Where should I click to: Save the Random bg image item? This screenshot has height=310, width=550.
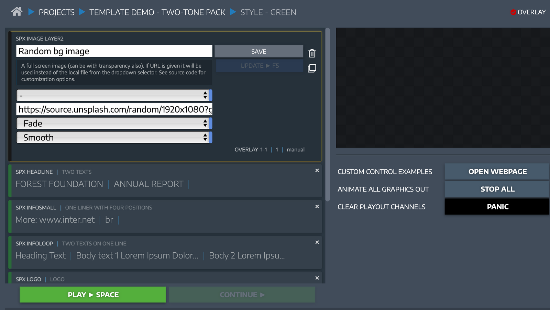tap(259, 51)
